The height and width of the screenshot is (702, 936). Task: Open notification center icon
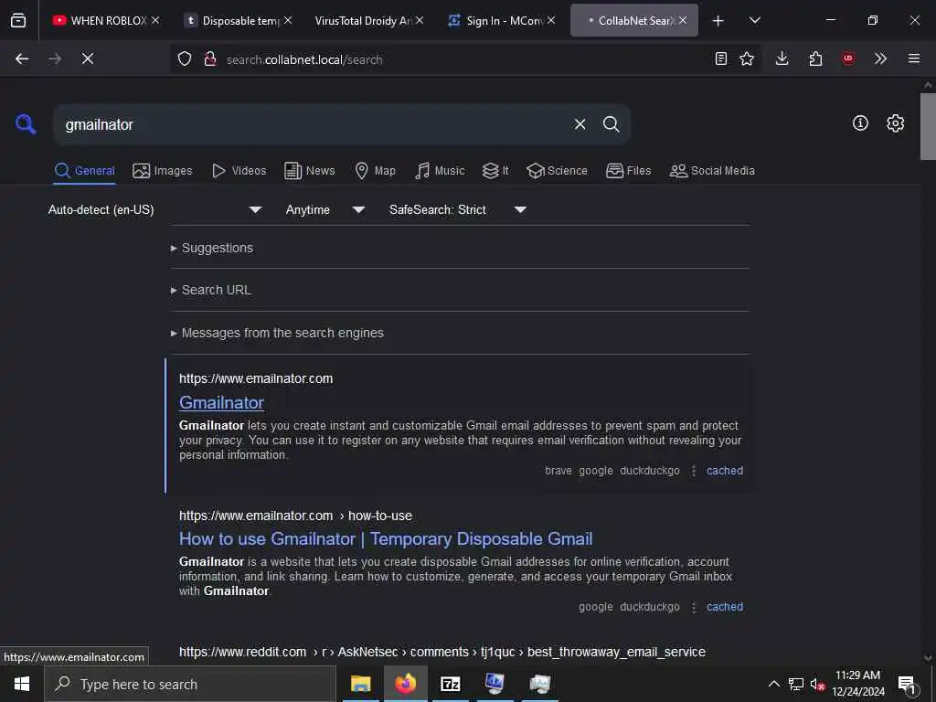coord(907,684)
